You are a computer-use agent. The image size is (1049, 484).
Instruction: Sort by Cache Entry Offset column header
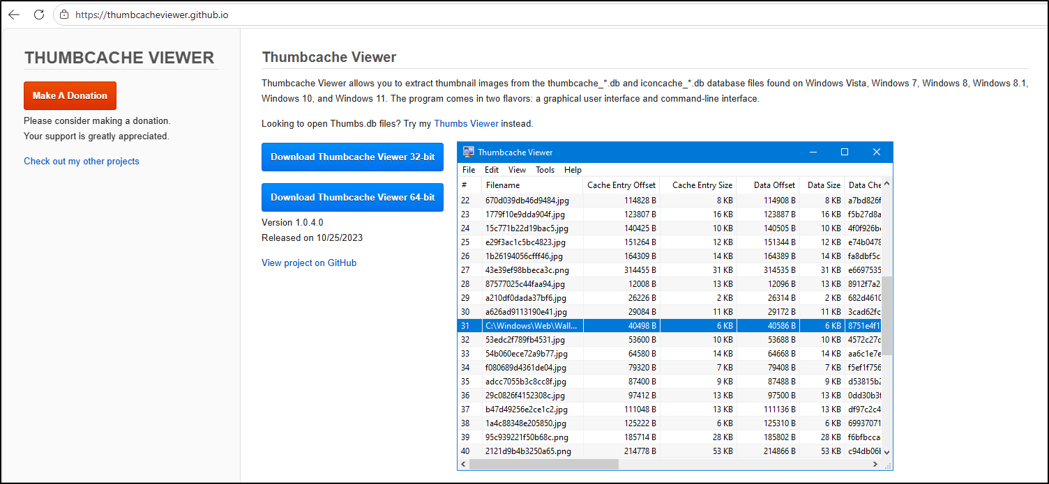click(x=621, y=185)
